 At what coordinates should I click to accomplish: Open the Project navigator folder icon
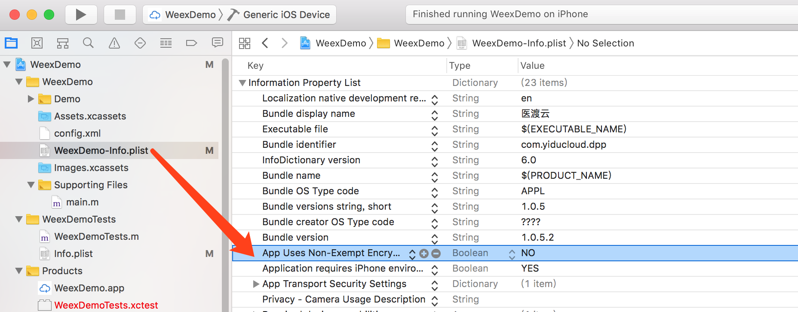tap(11, 43)
